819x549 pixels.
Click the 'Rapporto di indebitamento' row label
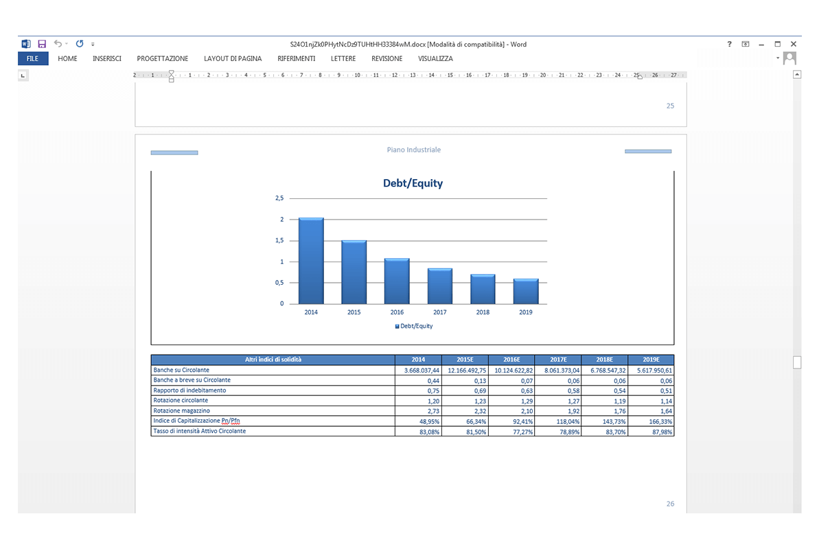click(189, 390)
